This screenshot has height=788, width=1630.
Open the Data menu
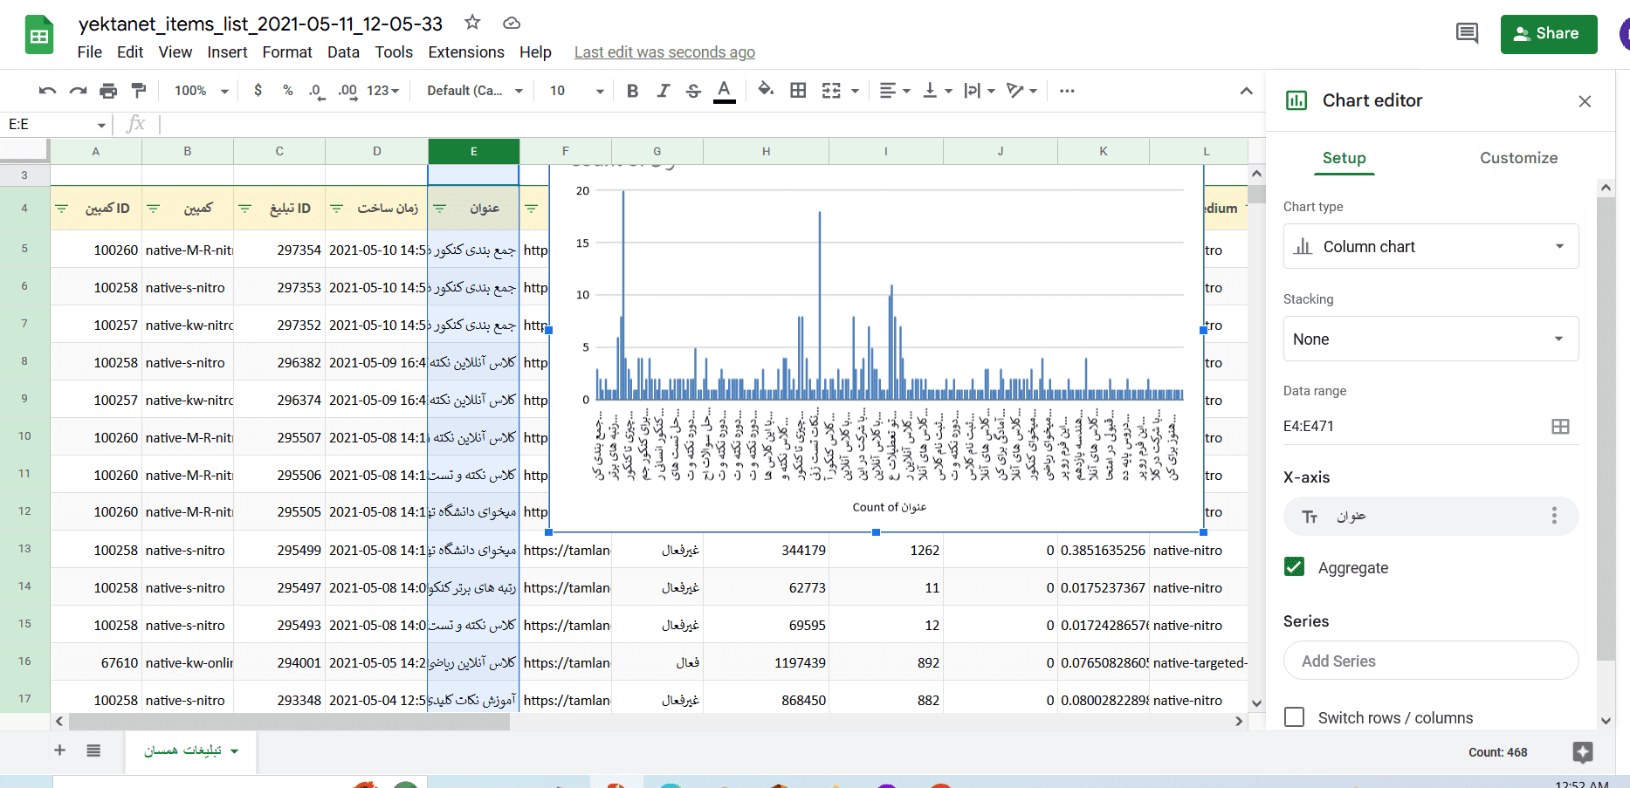pyautogui.click(x=343, y=52)
